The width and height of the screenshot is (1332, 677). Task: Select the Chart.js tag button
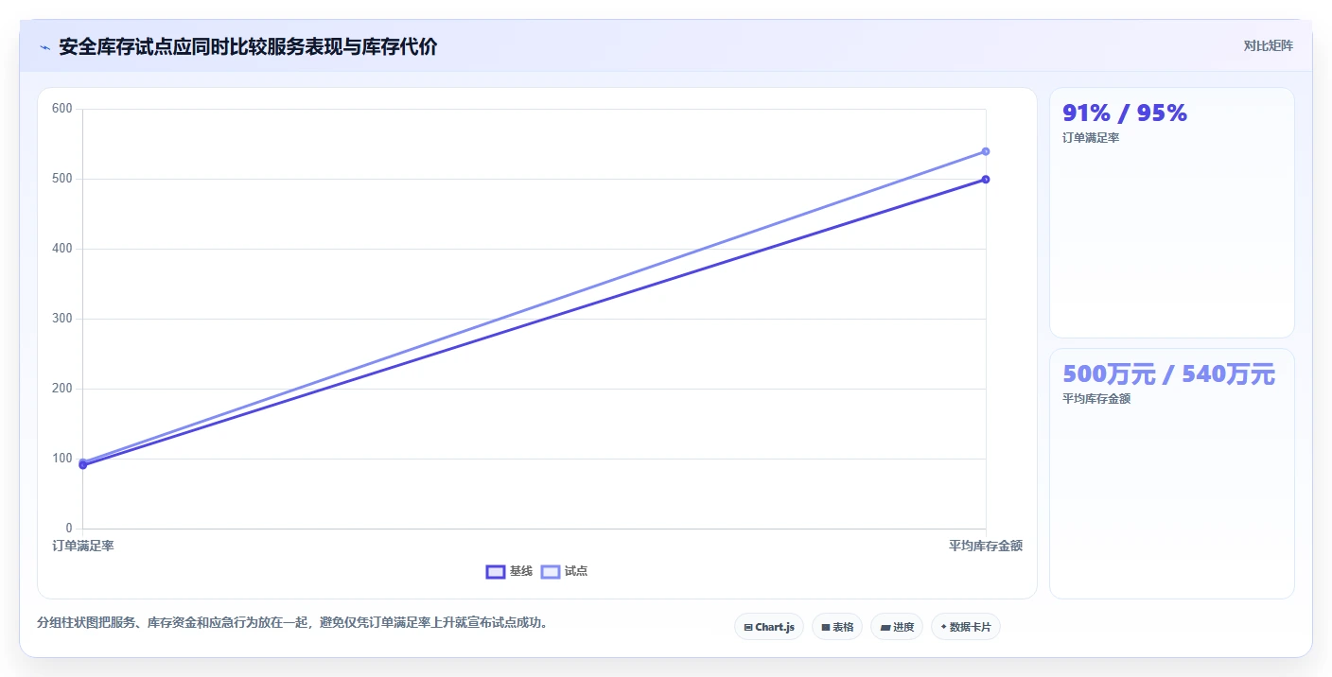tap(769, 627)
